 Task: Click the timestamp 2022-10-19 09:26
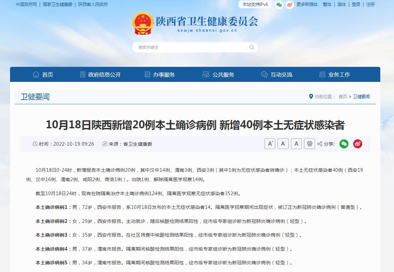click(x=74, y=144)
